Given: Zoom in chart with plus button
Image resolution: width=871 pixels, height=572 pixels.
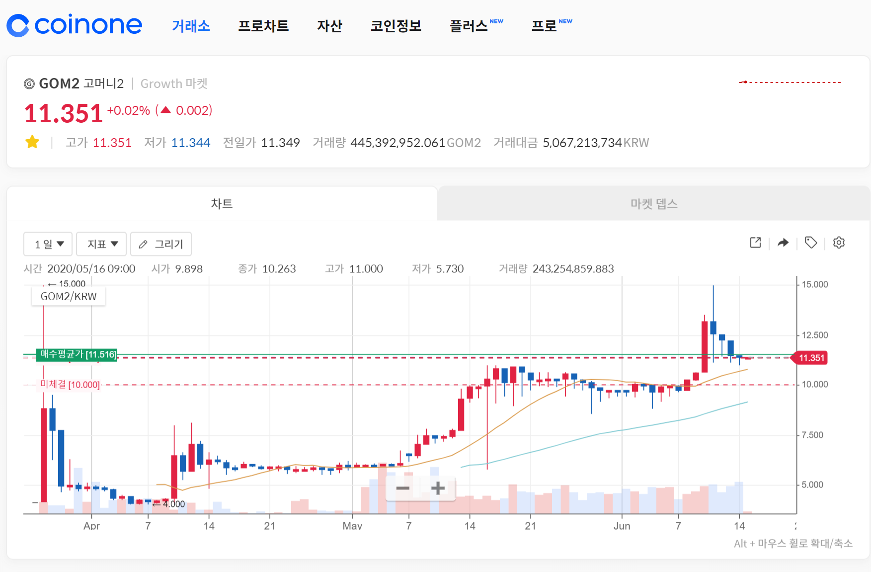Looking at the screenshot, I should click(x=438, y=488).
